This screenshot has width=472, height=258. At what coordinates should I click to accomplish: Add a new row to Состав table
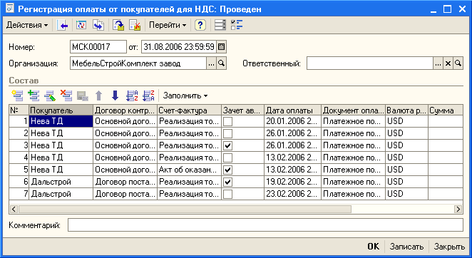point(17,96)
